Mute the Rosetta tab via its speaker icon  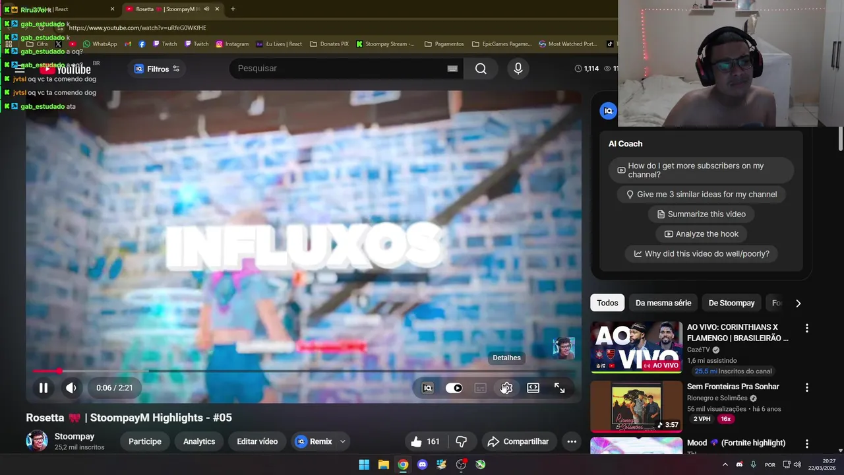point(206,9)
